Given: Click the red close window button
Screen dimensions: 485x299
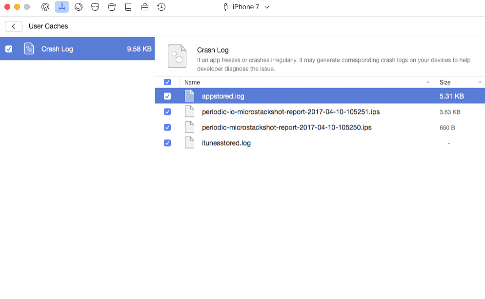Looking at the screenshot, I should (x=7, y=7).
